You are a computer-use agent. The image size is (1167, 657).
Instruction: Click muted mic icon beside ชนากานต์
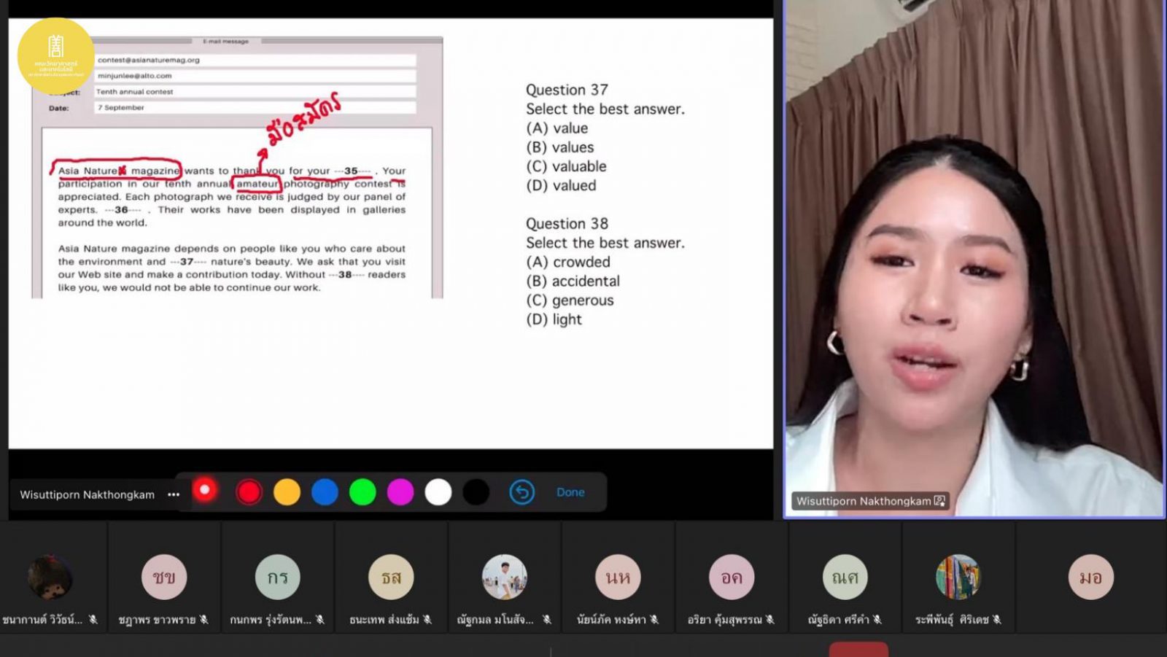tap(93, 619)
